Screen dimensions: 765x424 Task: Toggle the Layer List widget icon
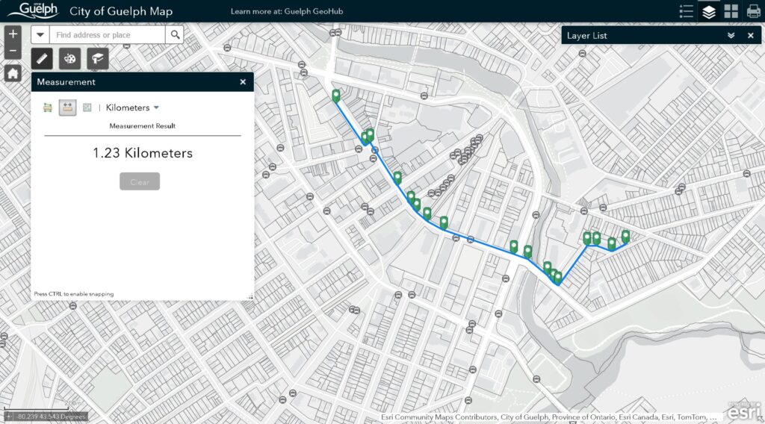(709, 11)
